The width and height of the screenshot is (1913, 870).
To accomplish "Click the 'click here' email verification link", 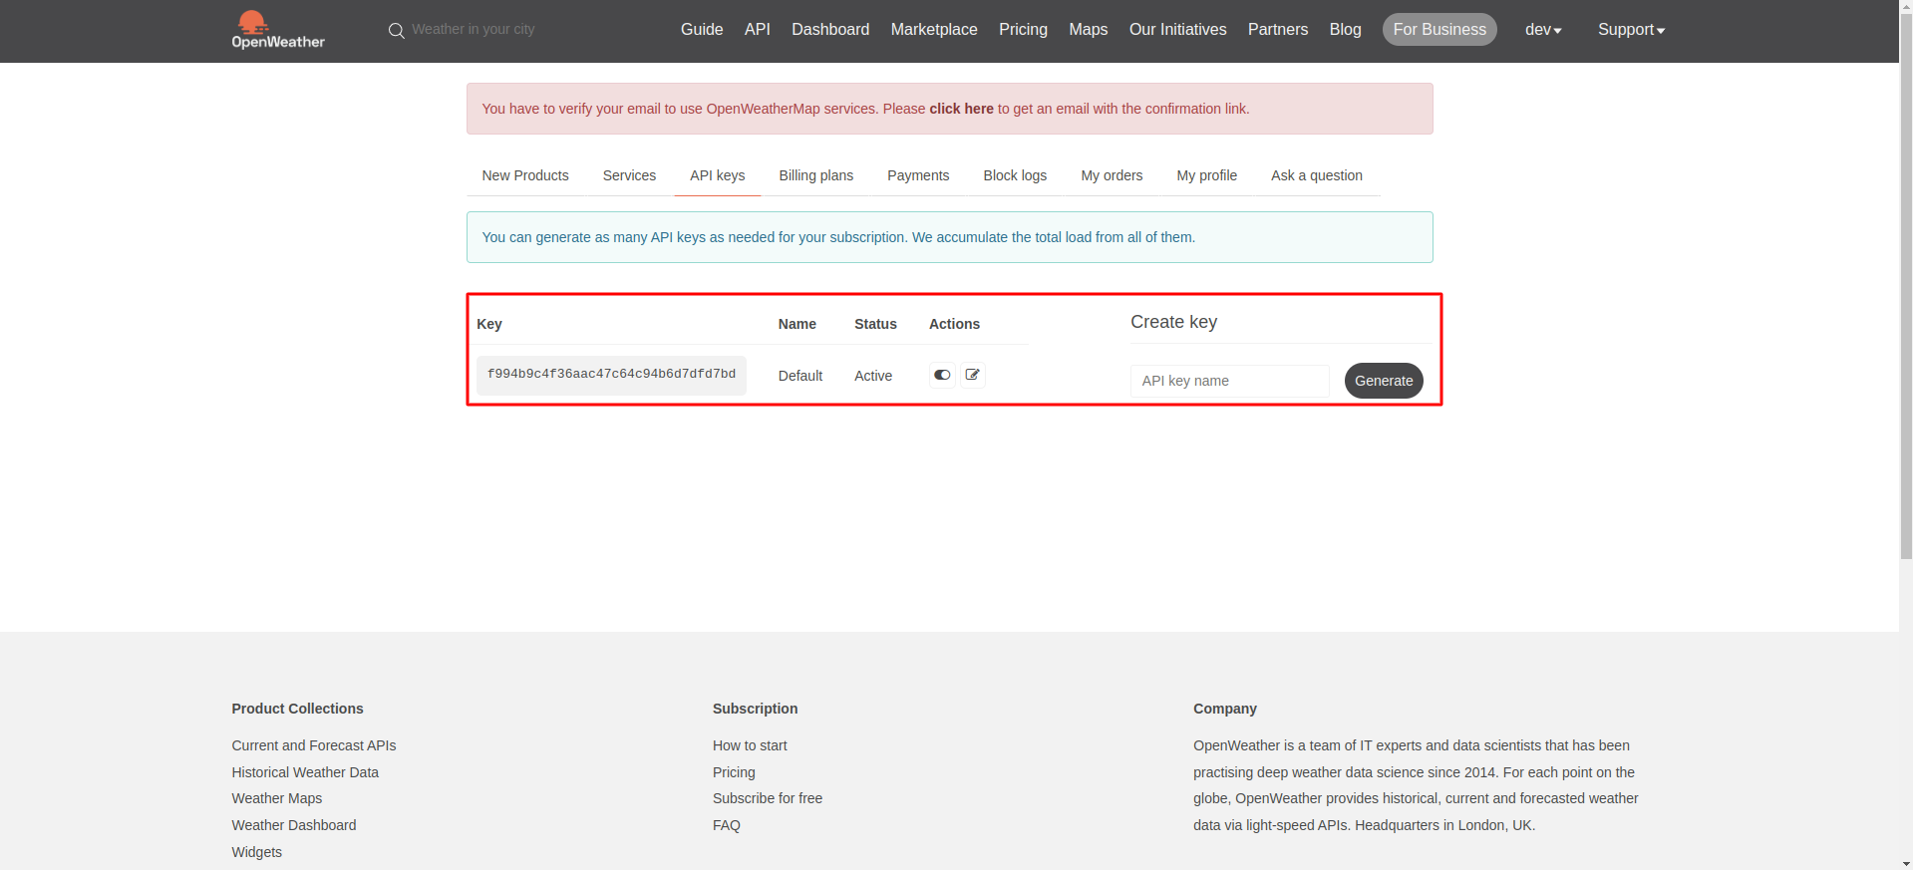I will pos(961,109).
